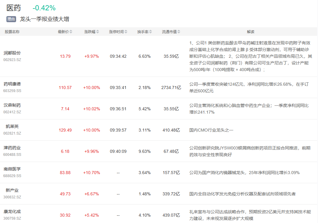
Task: Click the sort arrows beside 最新价
Action: pos(71,32)
